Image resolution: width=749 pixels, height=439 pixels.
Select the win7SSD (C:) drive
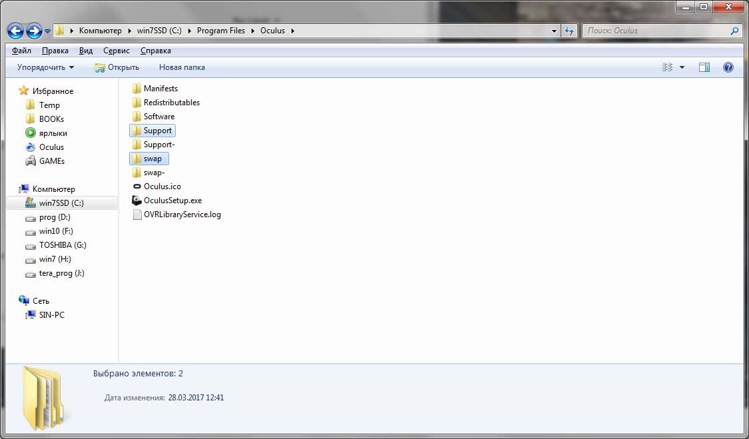(x=61, y=203)
